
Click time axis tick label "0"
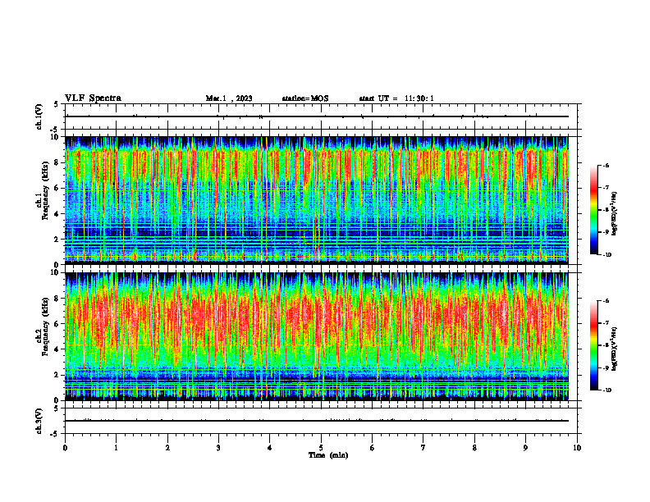click(x=65, y=448)
